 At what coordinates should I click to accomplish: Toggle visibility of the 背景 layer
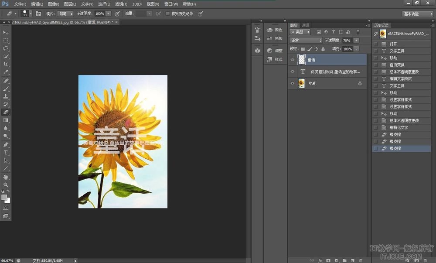tap(293, 83)
